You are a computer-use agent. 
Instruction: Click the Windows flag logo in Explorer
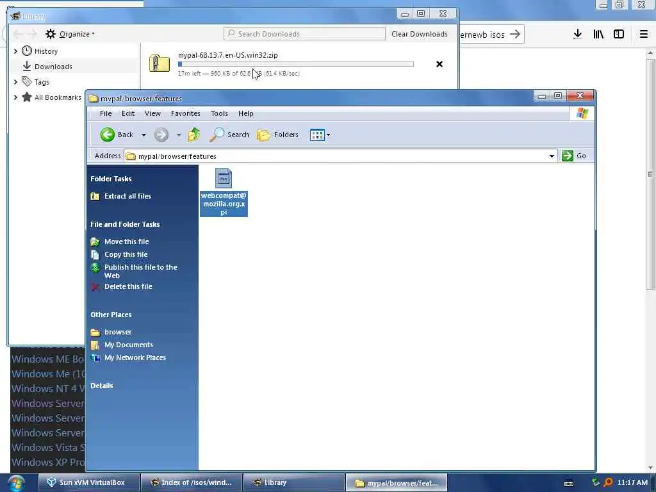pyautogui.click(x=582, y=113)
